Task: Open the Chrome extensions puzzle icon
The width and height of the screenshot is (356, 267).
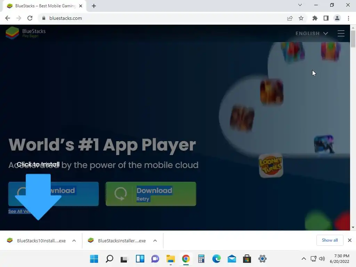Action: [315, 18]
